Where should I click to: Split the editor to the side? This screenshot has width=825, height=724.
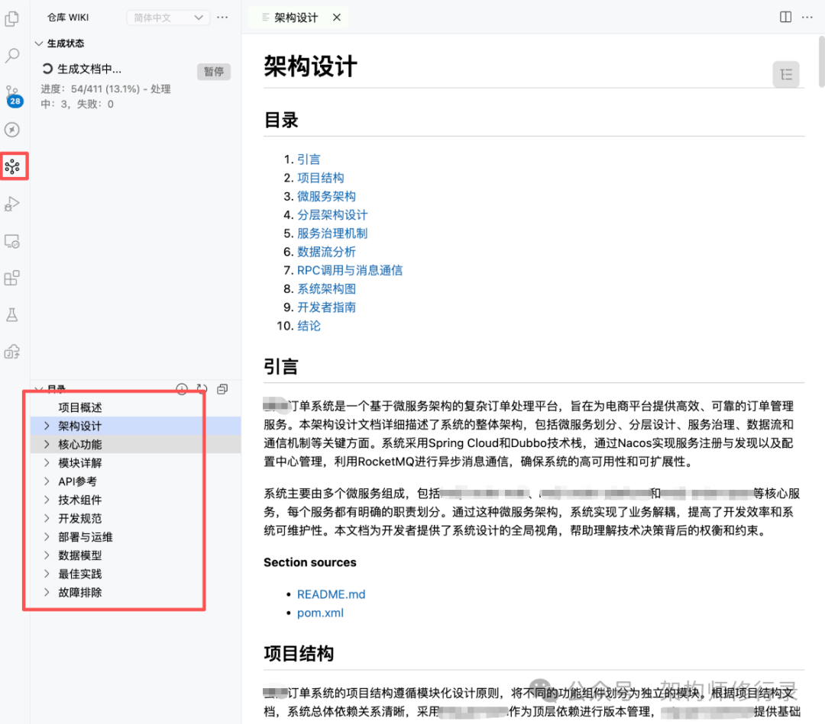(x=785, y=18)
